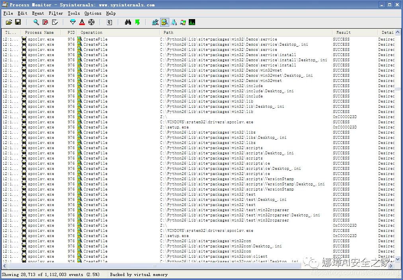Toggle Show Registry Activity

point(155,22)
